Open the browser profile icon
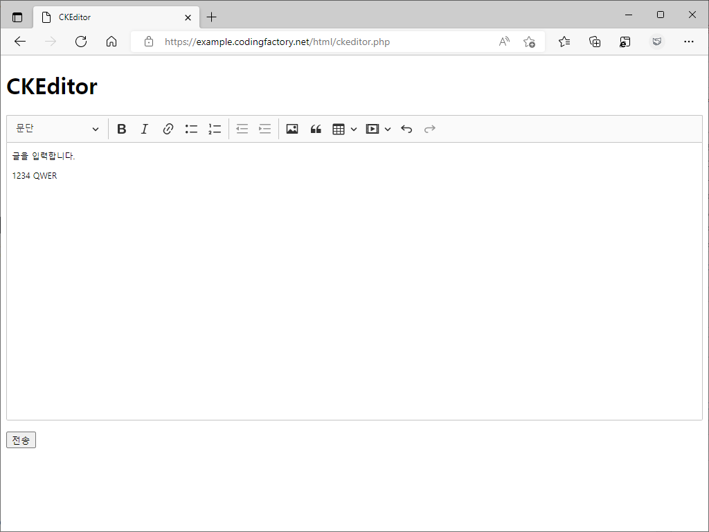Image resolution: width=709 pixels, height=532 pixels. click(x=657, y=42)
